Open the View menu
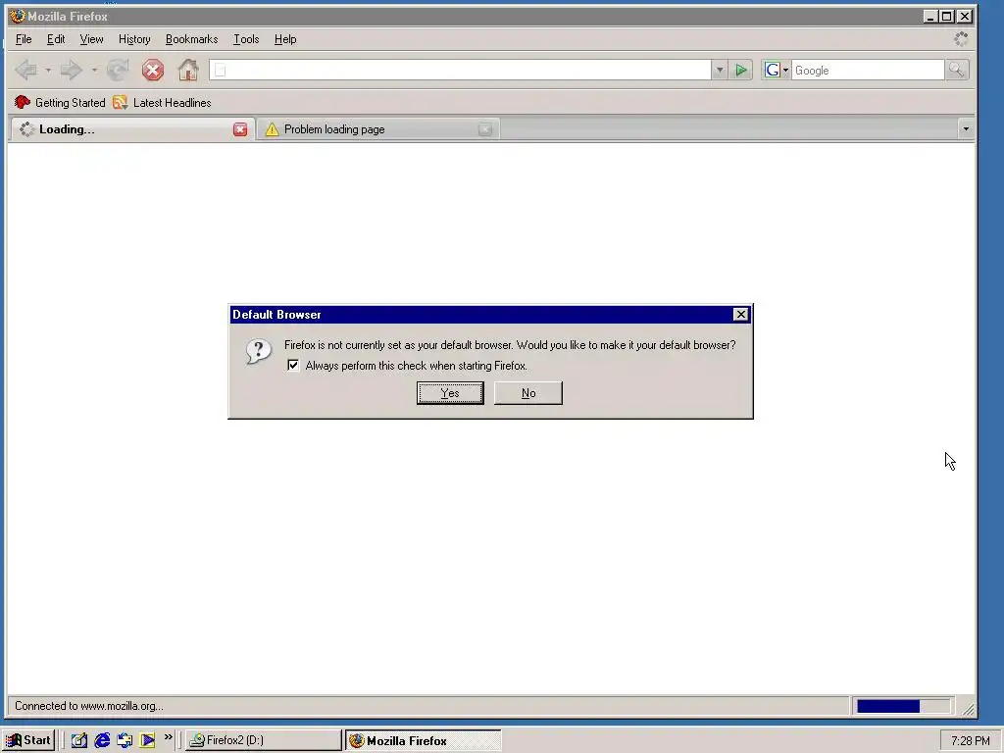 click(91, 39)
